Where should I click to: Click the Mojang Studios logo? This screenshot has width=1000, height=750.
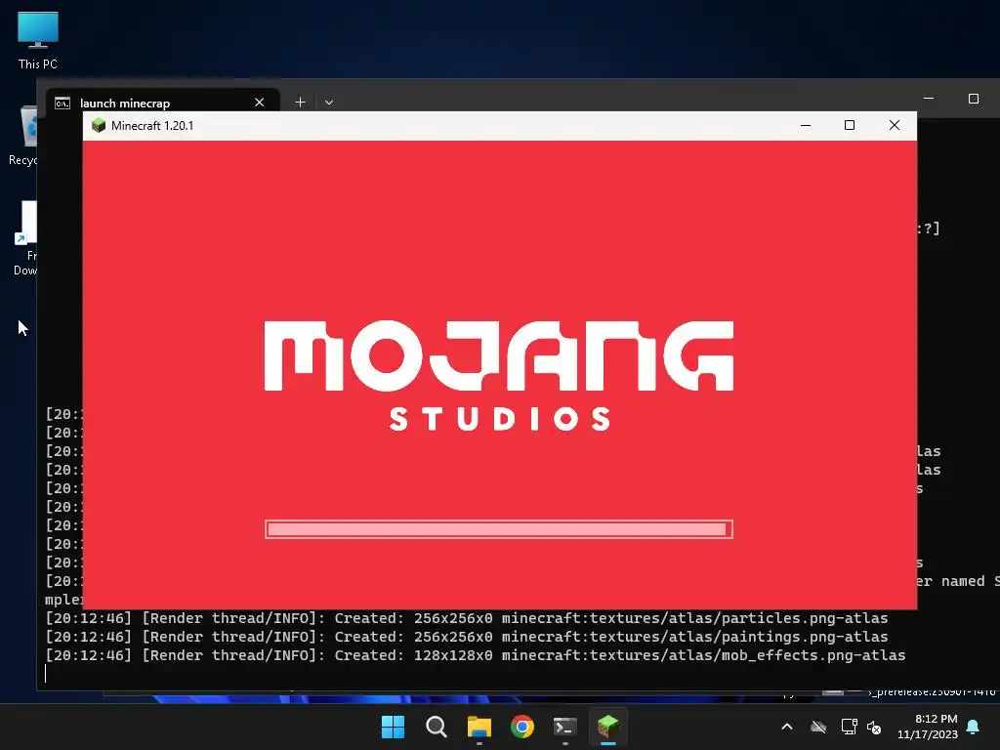499,376
